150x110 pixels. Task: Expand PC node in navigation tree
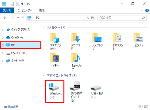click(3, 45)
